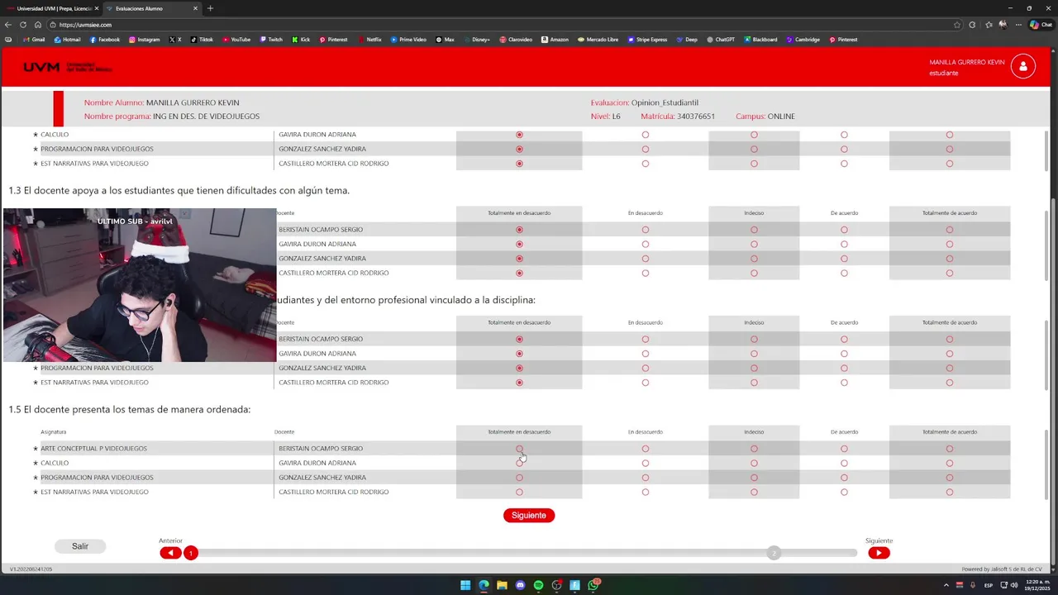Select 'Totalmente en desacuerdo' for Beristain in 1.5
This screenshot has width=1058, height=595.
coord(519,449)
